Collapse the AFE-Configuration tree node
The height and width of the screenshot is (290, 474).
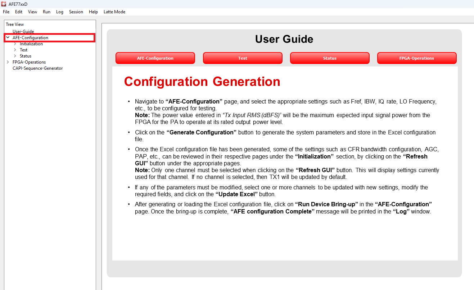[x=8, y=38]
